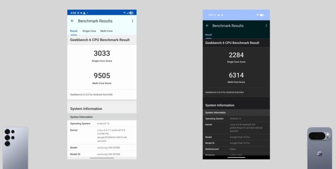Viewport: 336px width, 169px height.
Task: Switch to the Single-Core tab
Action: [x=89, y=31]
